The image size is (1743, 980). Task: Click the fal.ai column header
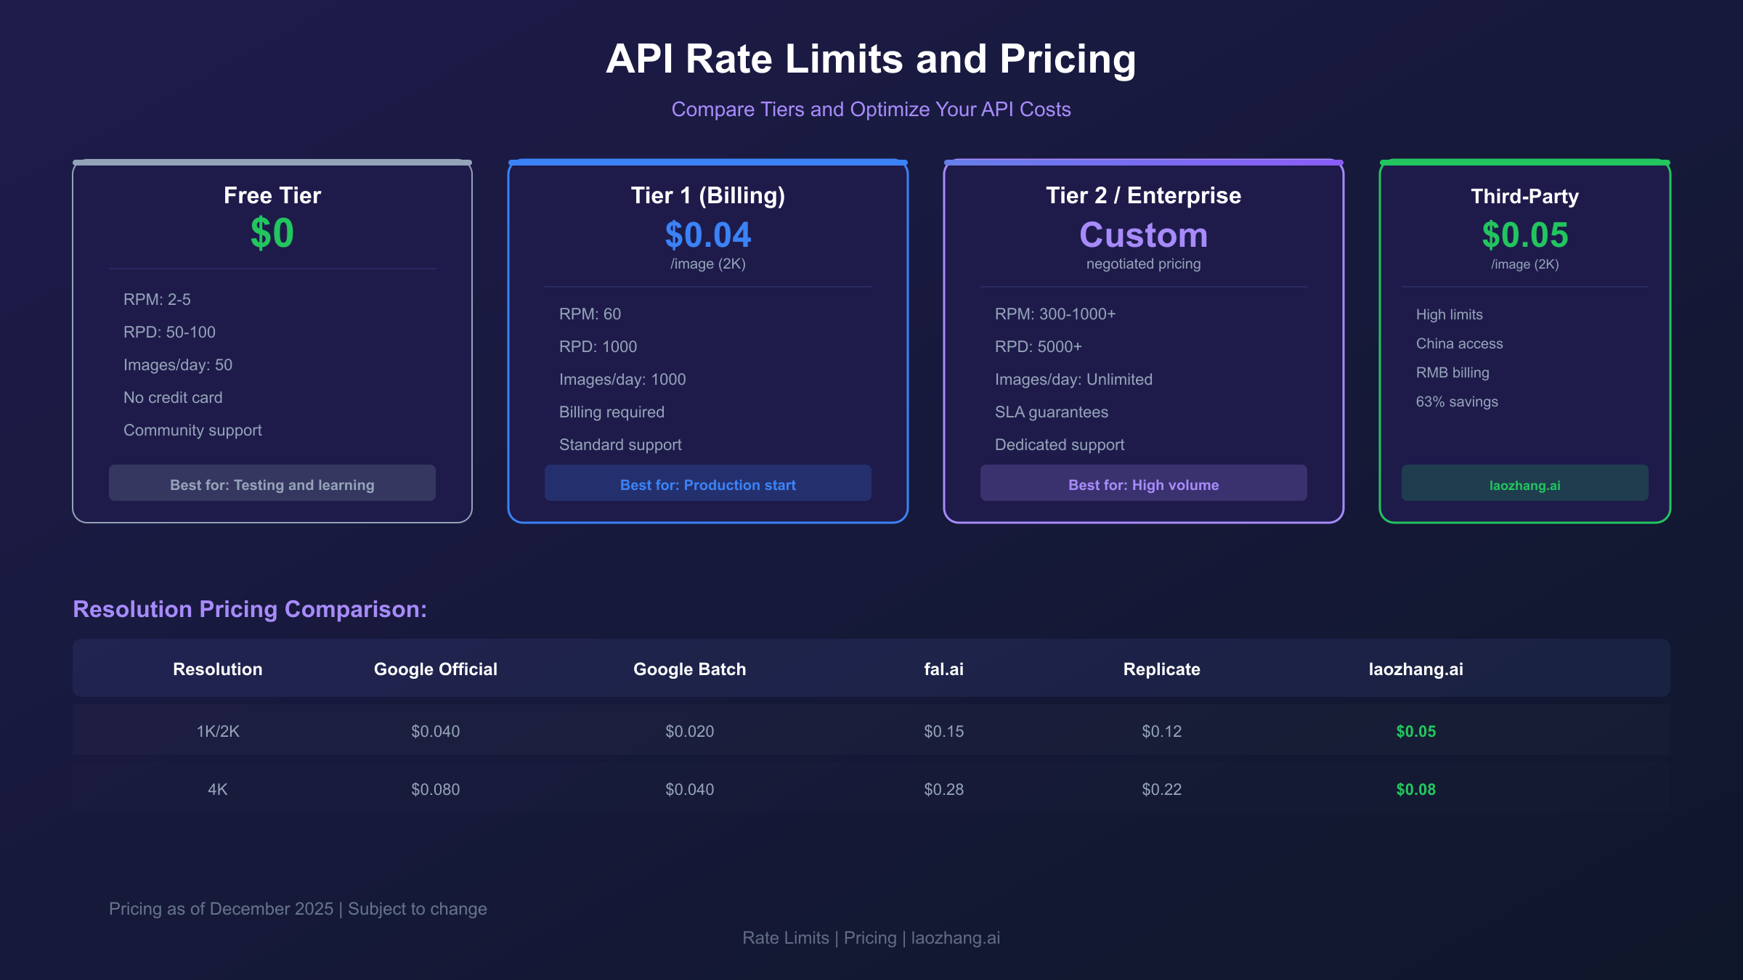[944, 669]
